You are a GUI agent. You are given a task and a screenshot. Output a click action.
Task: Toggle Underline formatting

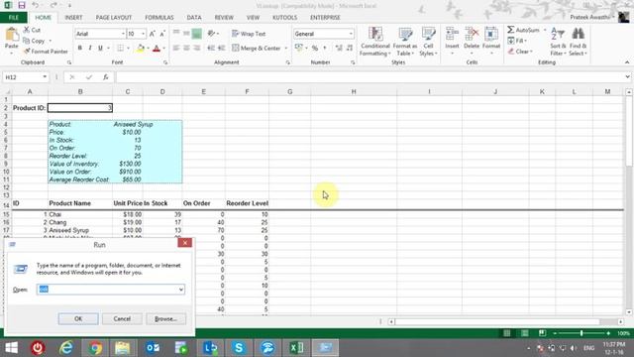[100, 49]
